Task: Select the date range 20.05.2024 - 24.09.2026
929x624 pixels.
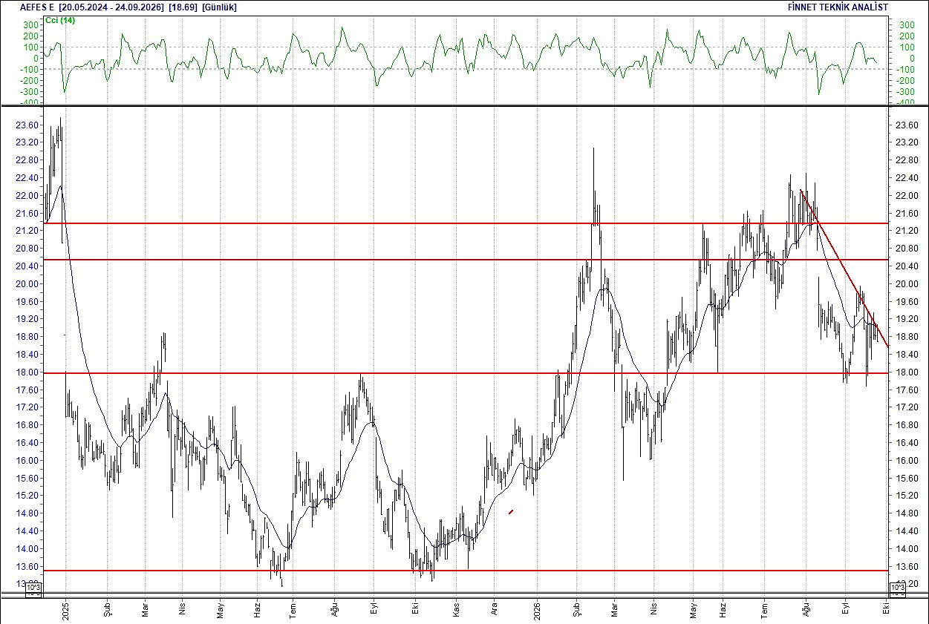Action: point(112,7)
